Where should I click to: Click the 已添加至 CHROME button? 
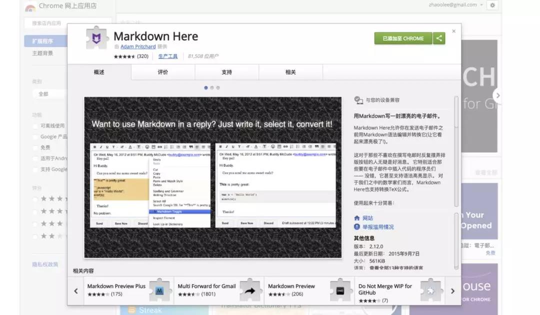(402, 38)
